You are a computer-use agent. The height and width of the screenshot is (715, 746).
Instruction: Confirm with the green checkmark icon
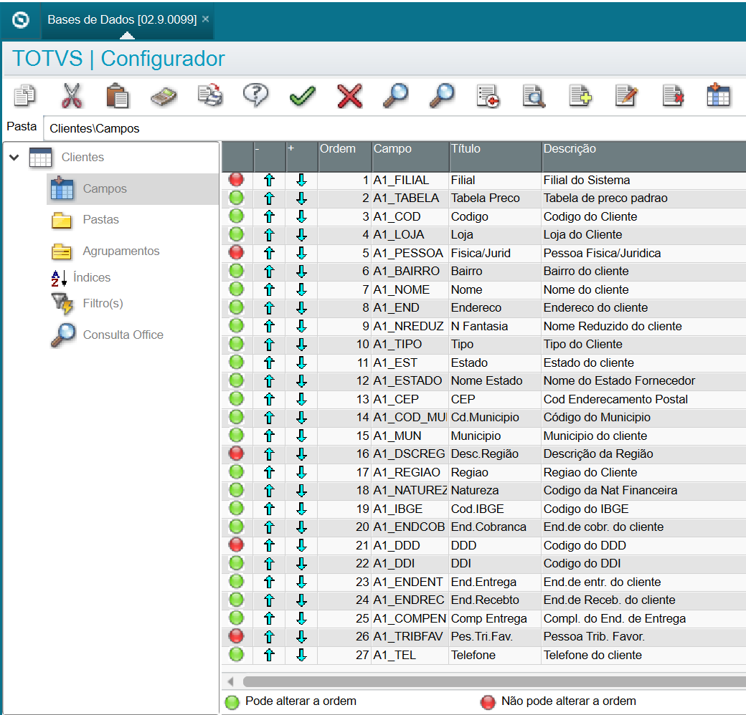[x=303, y=97]
